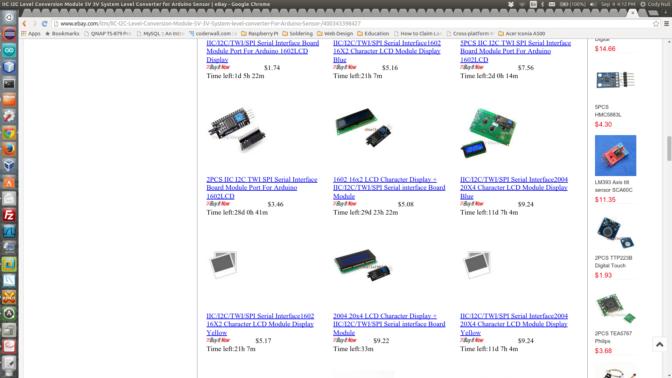Click the page vertical scrollbar thumb
The height and width of the screenshot is (378, 672).
click(669, 148)
